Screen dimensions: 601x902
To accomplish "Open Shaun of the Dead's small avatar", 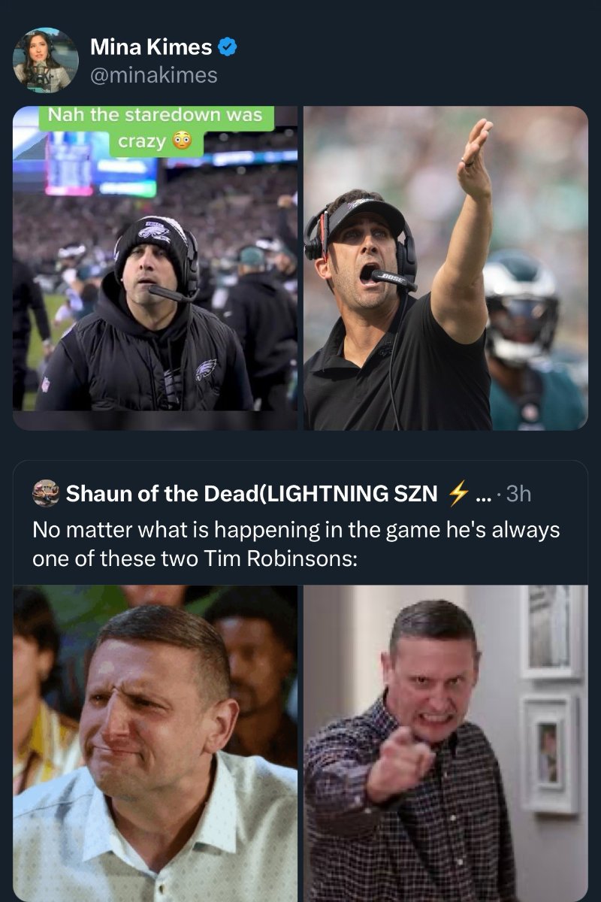I will pos(46,493).
